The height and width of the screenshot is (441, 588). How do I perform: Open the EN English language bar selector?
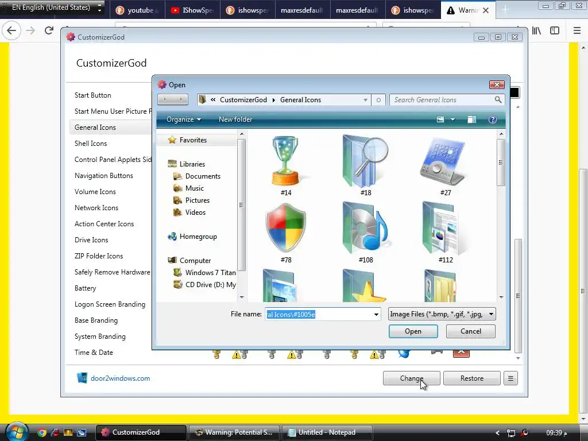52,7
